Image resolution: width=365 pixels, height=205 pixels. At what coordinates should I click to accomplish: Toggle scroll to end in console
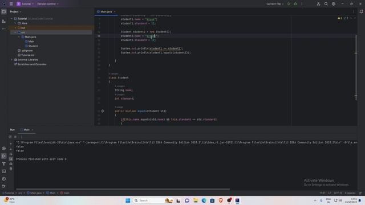point(11,159)
